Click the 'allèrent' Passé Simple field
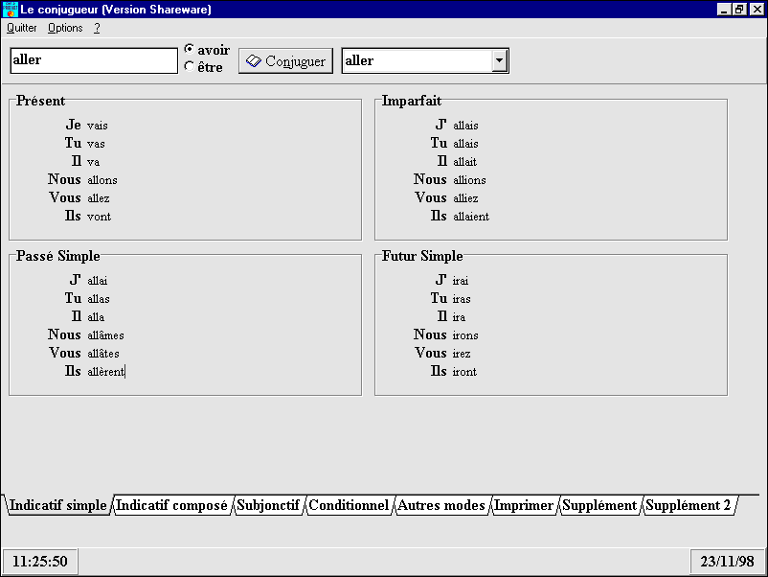768x577 pixels. (x=106, y=372)
